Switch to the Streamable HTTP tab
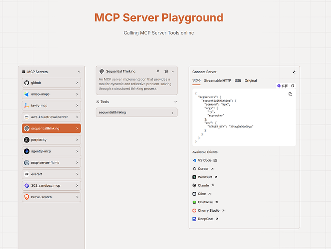331x249 pixels. click(218, 81)
